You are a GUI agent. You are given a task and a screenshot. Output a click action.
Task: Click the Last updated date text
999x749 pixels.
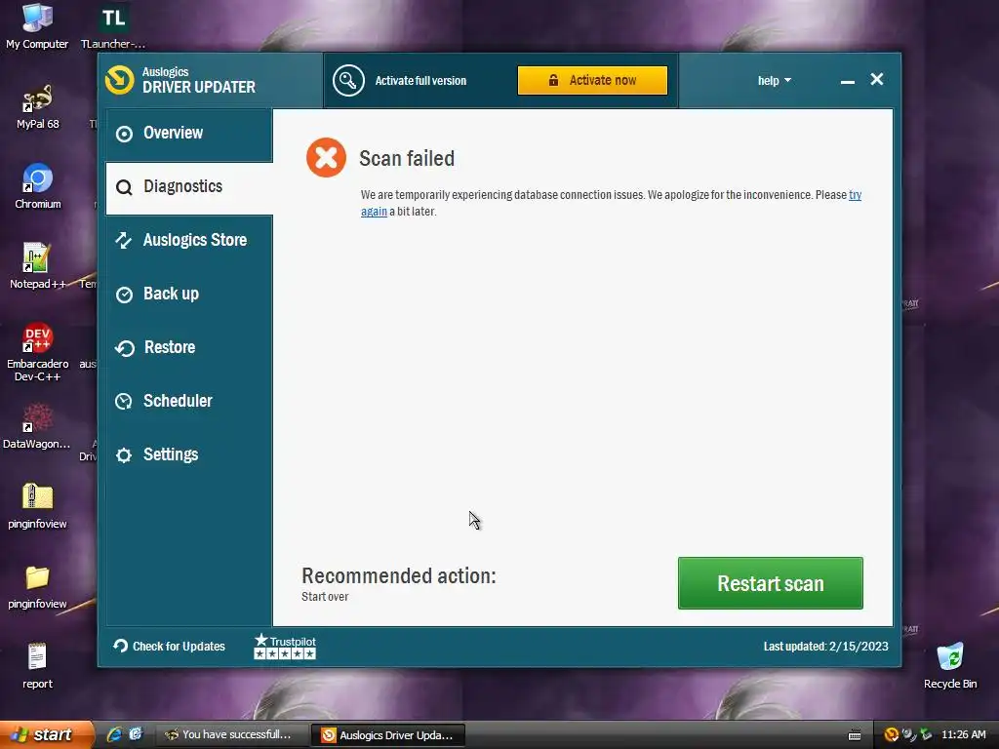point(825,646)
